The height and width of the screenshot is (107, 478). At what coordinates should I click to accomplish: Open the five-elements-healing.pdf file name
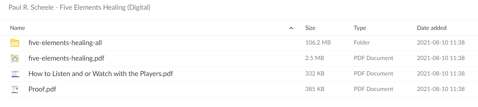(66, 58)
